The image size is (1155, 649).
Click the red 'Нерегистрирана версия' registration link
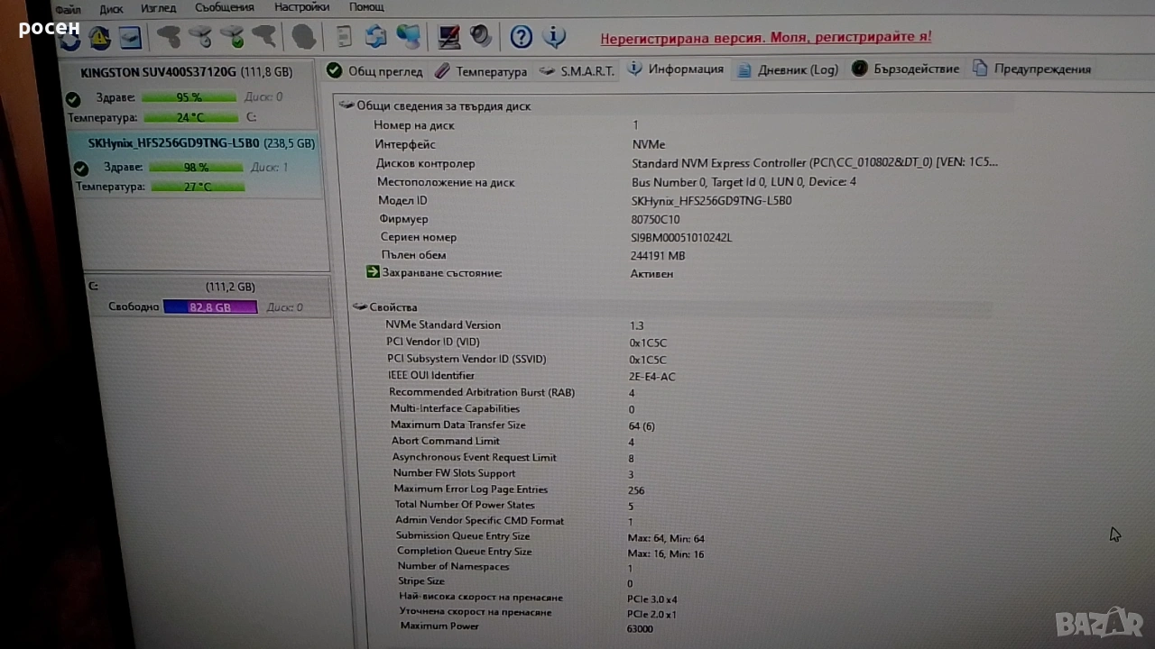(x=766, y=37)
